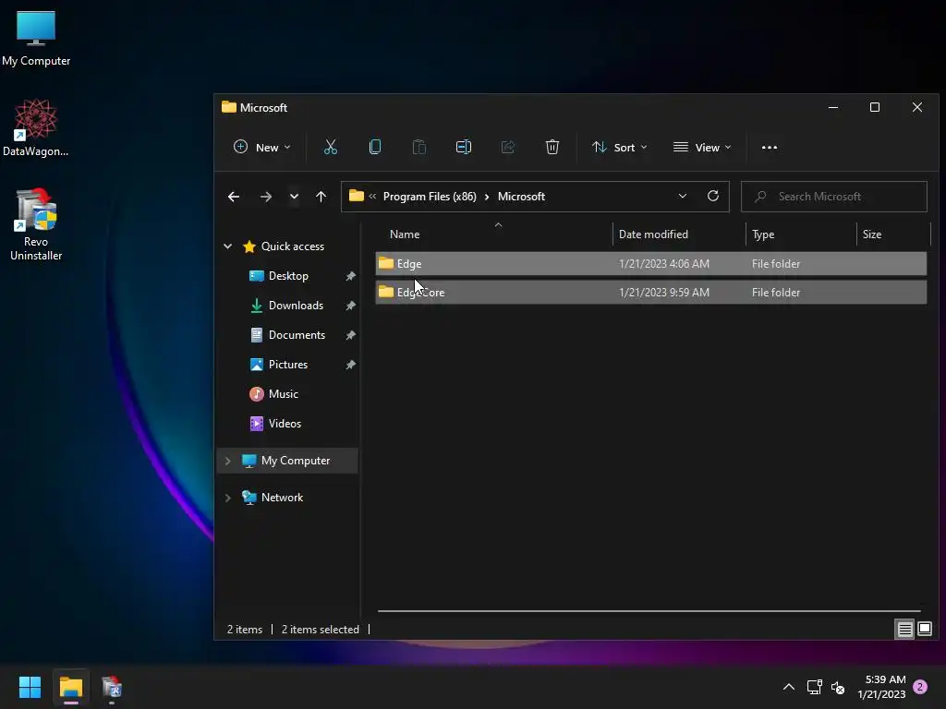Image resolution: width=946 pixels, height=709 pixels.
Task: Minimize the Microsoft Explorer window
Action: click(833, 107)
